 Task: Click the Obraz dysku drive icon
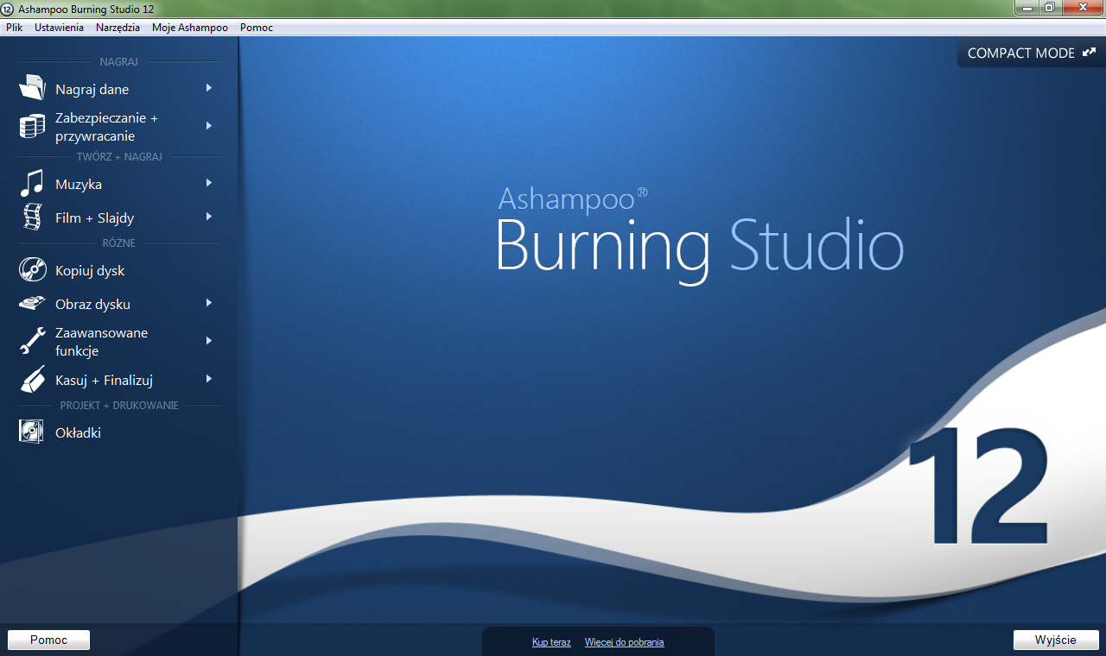pos(32,304)
